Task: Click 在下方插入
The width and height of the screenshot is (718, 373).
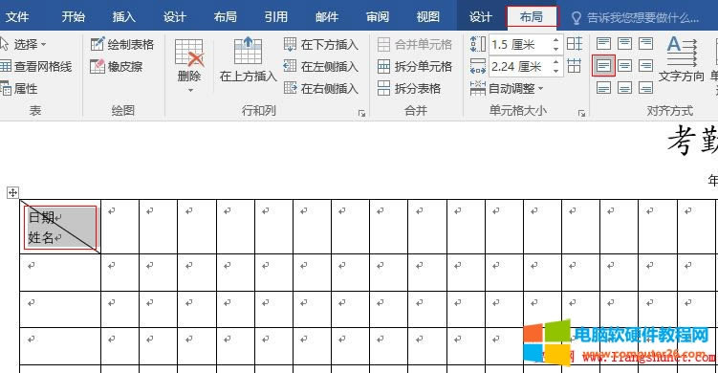Action: 320,44
